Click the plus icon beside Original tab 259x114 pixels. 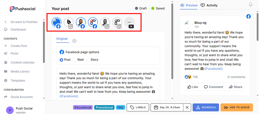(x=74, y=41)
